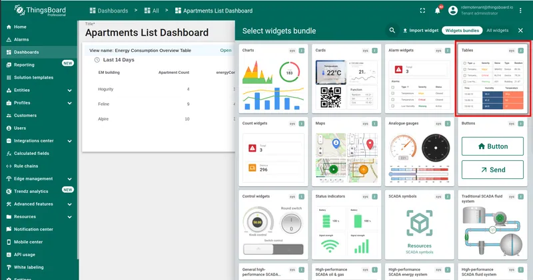Open Traditional SCADA fluid system bundle
Screen dimensions: 533x280
pos(492,225)
